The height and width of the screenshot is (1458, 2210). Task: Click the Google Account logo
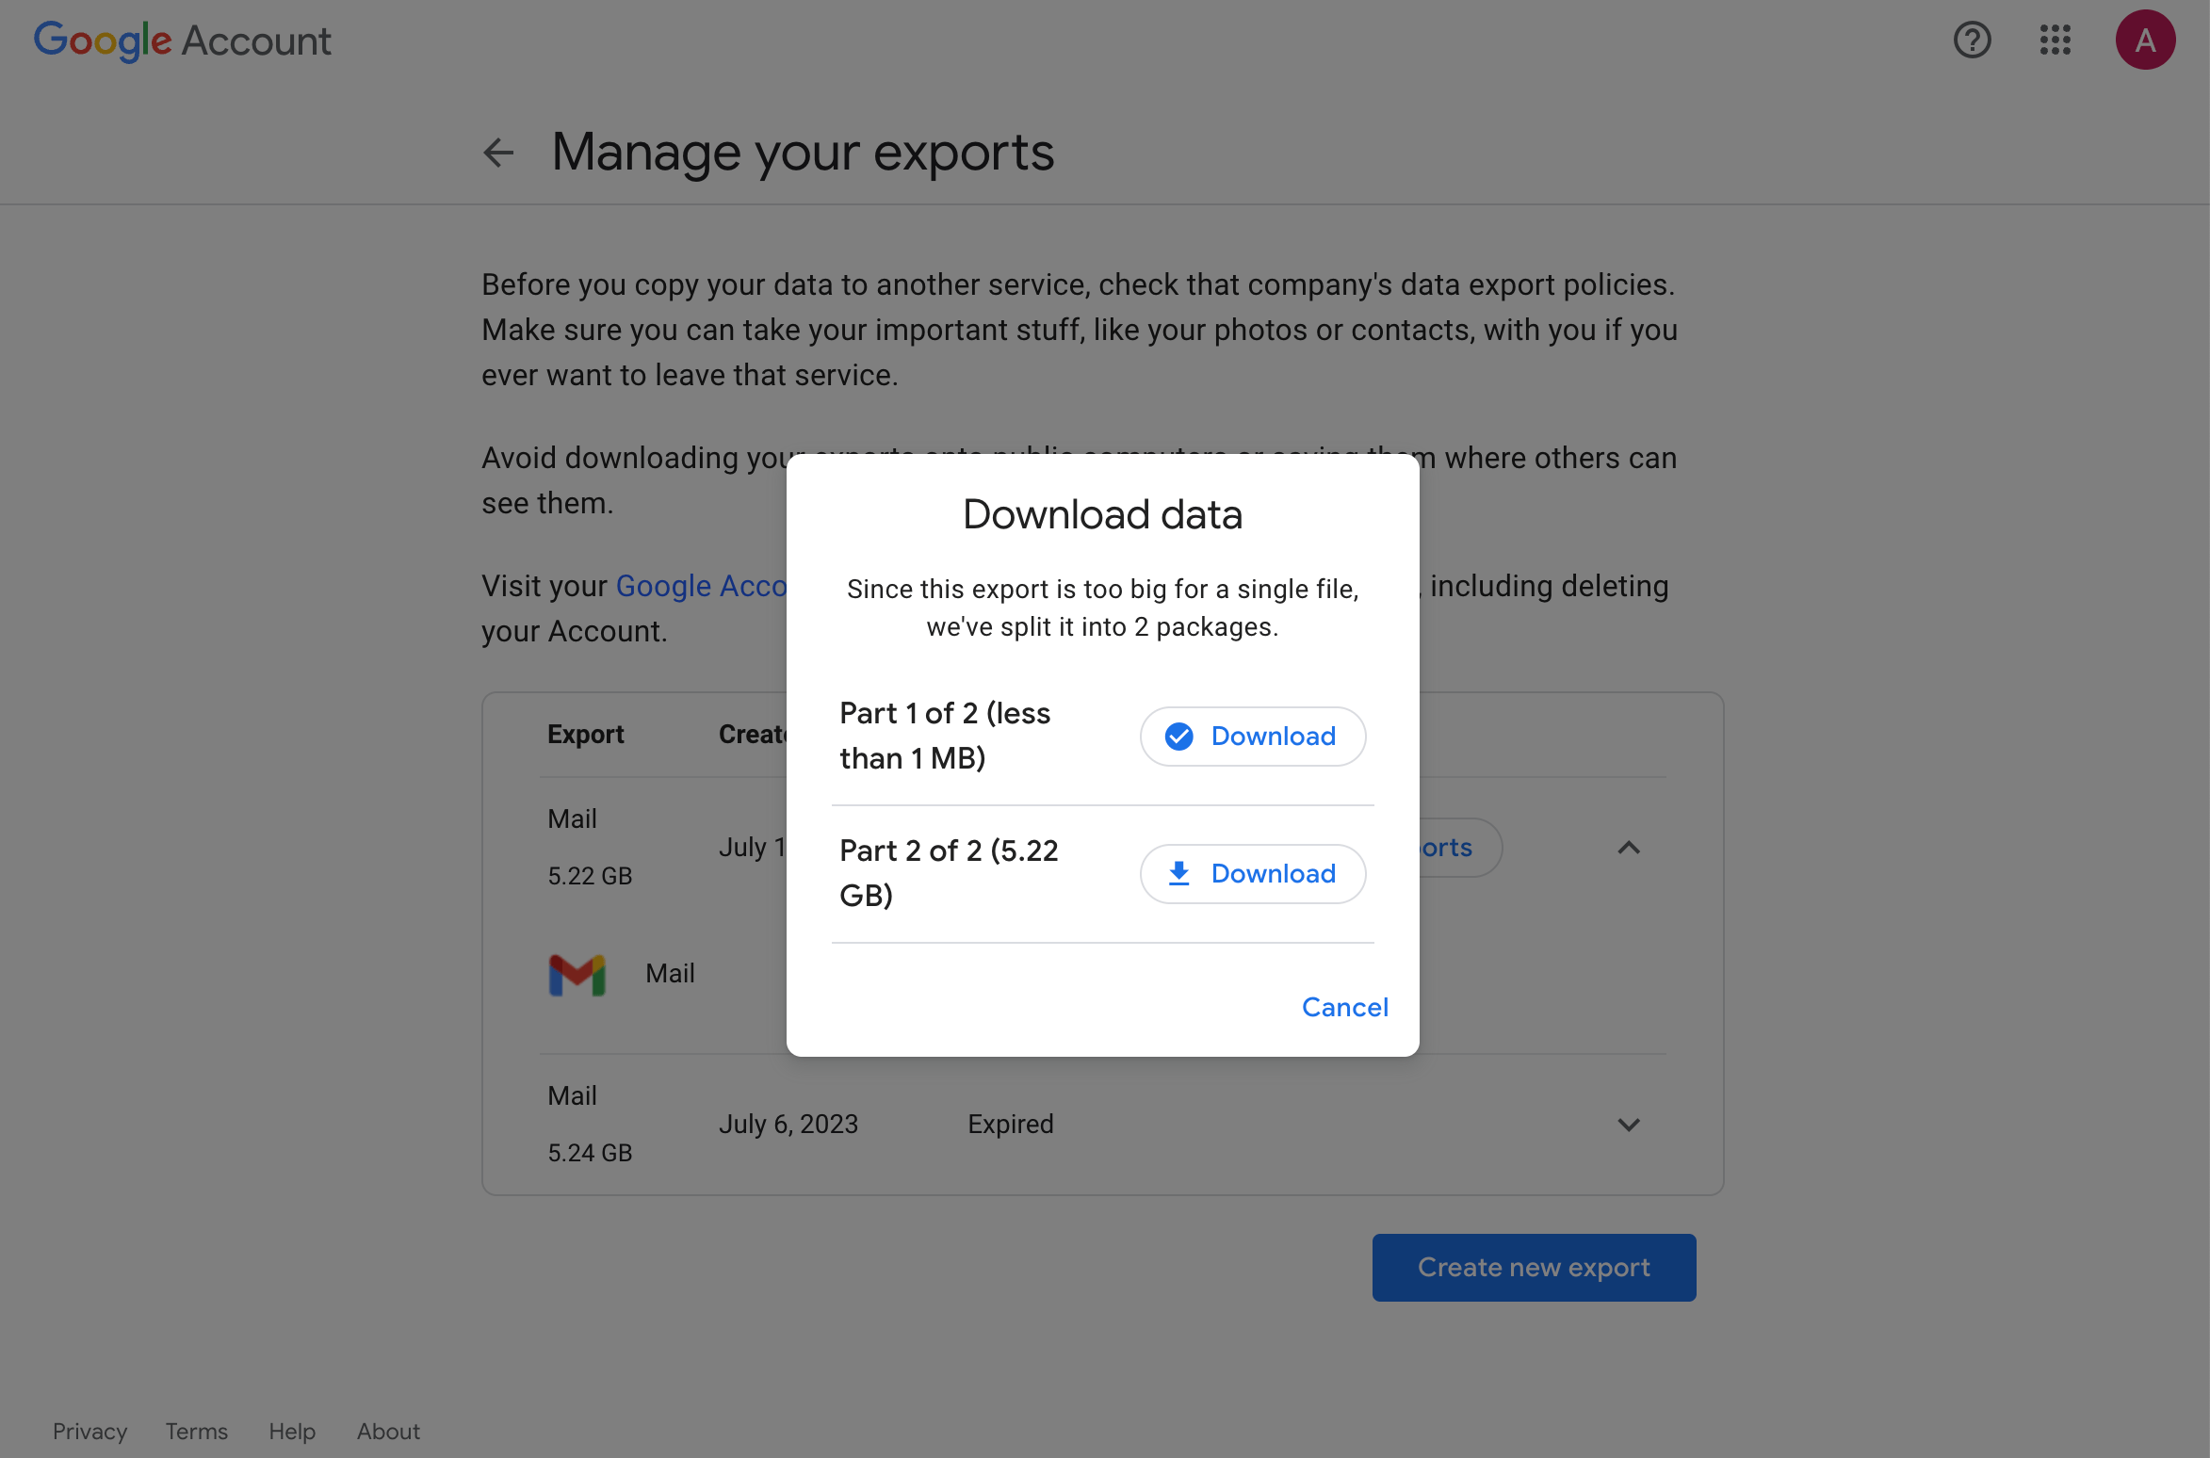[183, 40]
